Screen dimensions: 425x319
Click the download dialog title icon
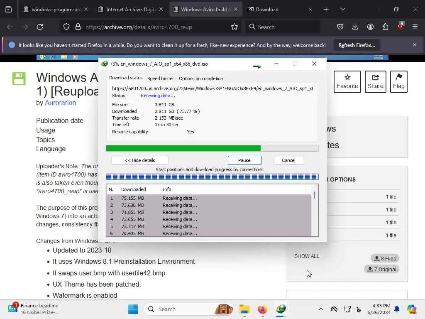(x=105, y=64)
